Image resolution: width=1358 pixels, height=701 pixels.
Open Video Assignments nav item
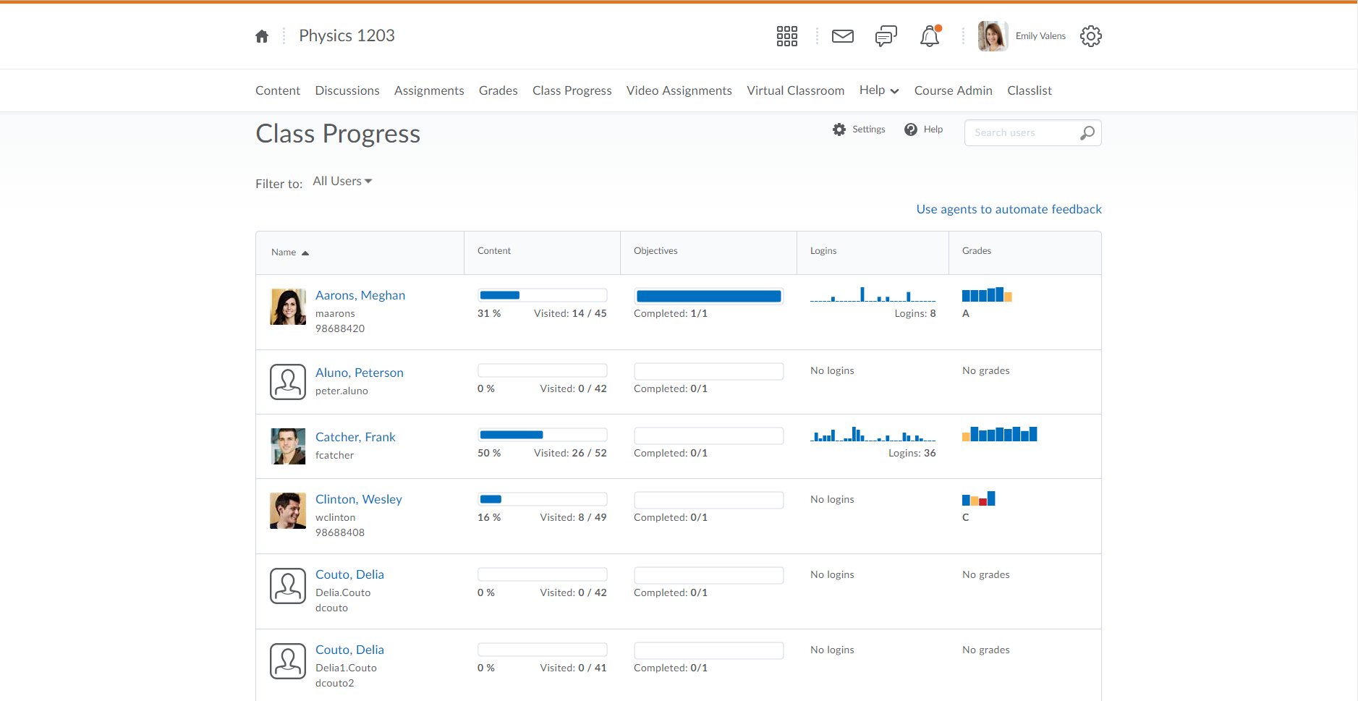click(x=679, y=90)
